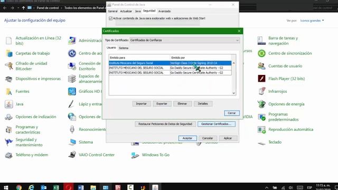Image resolution: width=338 pixels, height=190 pixels.
Task: Open Seguridad y mantenimiento item
Action: point(23,142)
